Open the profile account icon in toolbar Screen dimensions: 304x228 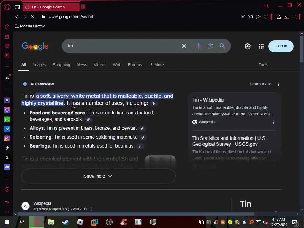click(x=278, y=17)
